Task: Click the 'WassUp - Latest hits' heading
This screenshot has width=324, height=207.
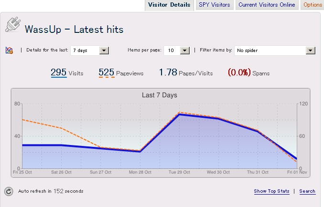Action: click(x=74, y=30)
